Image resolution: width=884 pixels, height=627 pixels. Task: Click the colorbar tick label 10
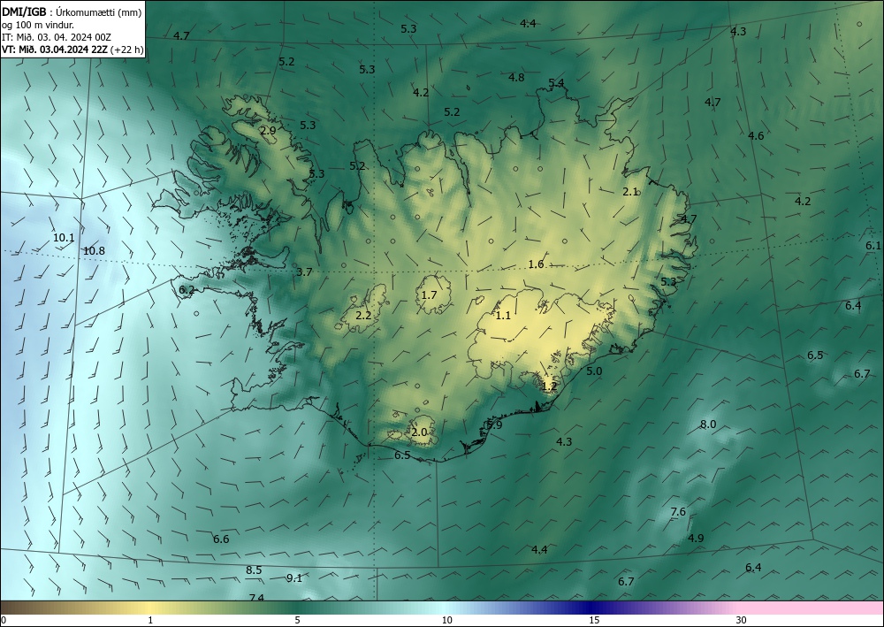tap(446, 620)
